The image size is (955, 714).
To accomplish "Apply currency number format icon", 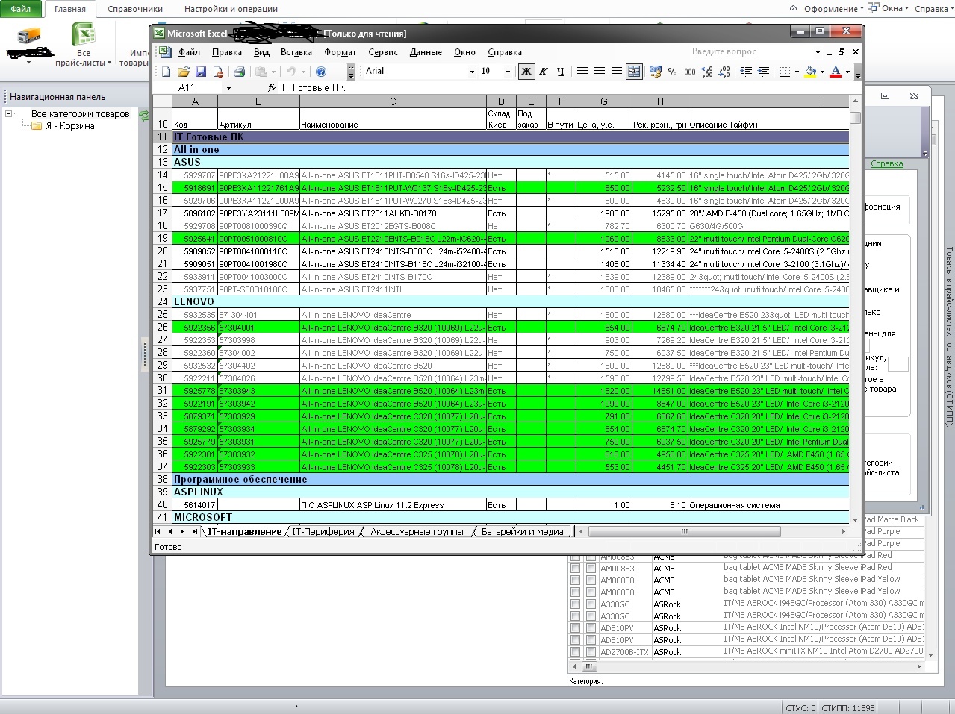I will coord(656,72).
